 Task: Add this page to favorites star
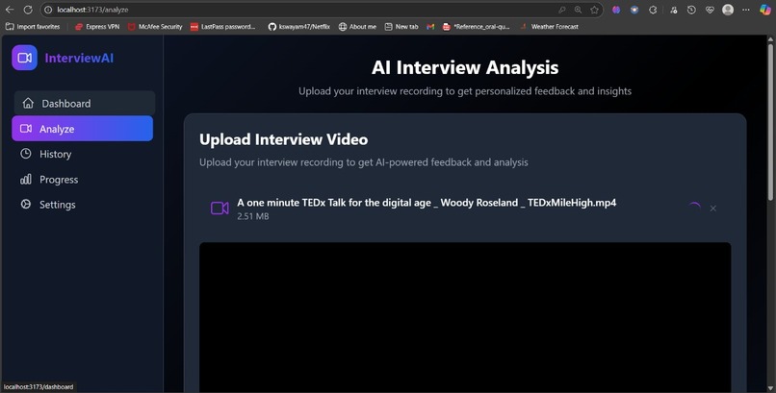point(594,10)
